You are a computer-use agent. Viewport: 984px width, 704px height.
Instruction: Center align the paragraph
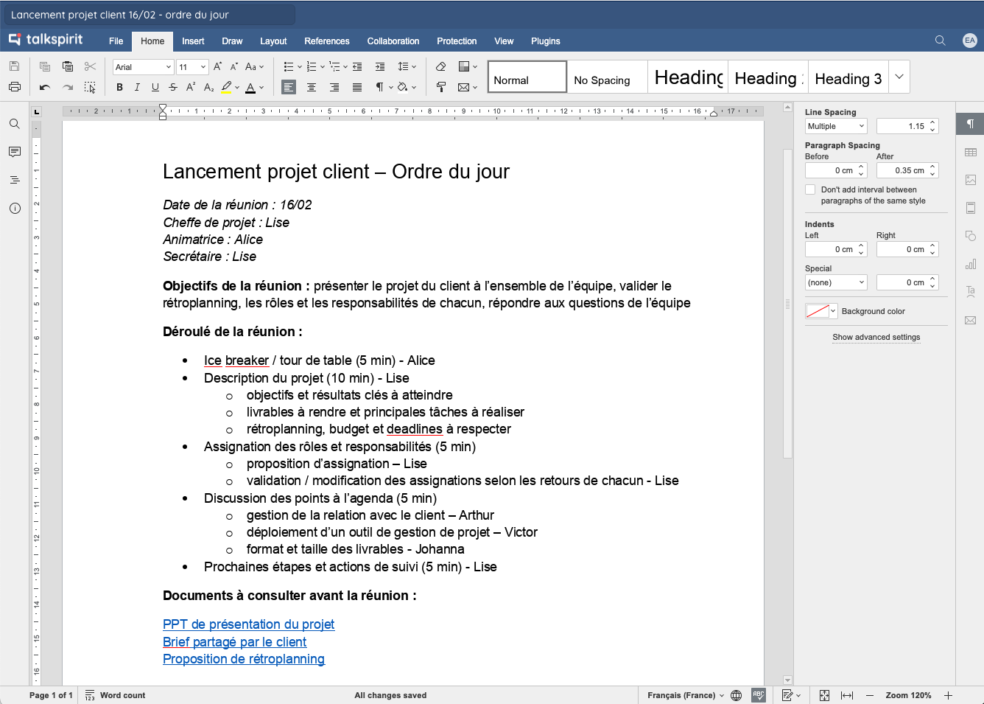[x=312, y=87]
